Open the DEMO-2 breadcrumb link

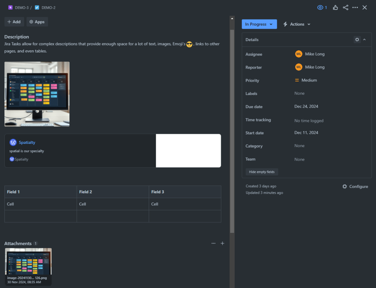click(48, 7)
